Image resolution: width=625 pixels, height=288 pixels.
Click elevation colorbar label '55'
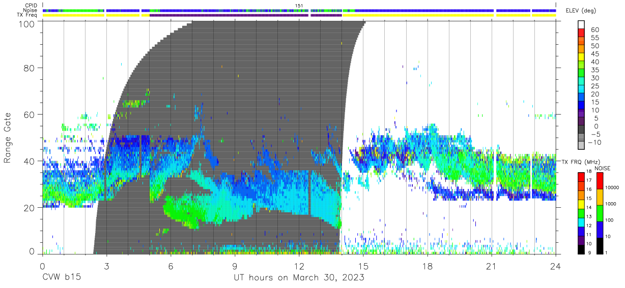tap(595, 38)
